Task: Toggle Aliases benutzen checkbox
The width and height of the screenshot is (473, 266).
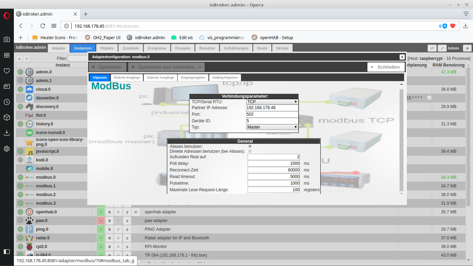Action: tap(250, 147)
